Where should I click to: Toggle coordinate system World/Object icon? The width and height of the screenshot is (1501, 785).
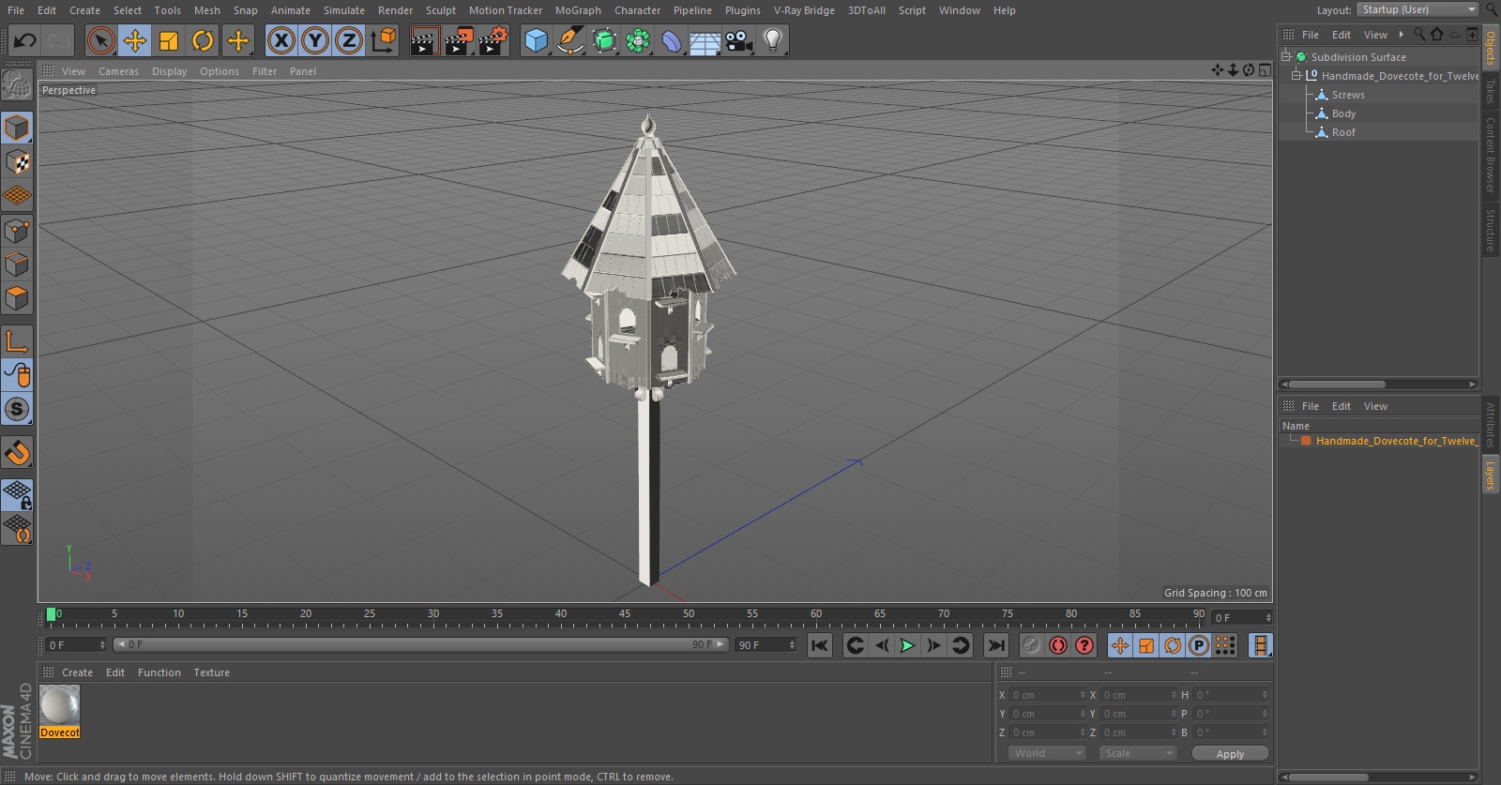[x=384, y=40]
